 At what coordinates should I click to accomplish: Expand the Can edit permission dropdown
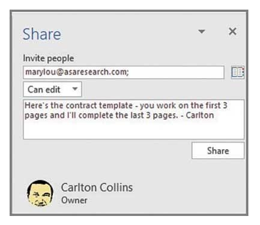pos(52,89)
